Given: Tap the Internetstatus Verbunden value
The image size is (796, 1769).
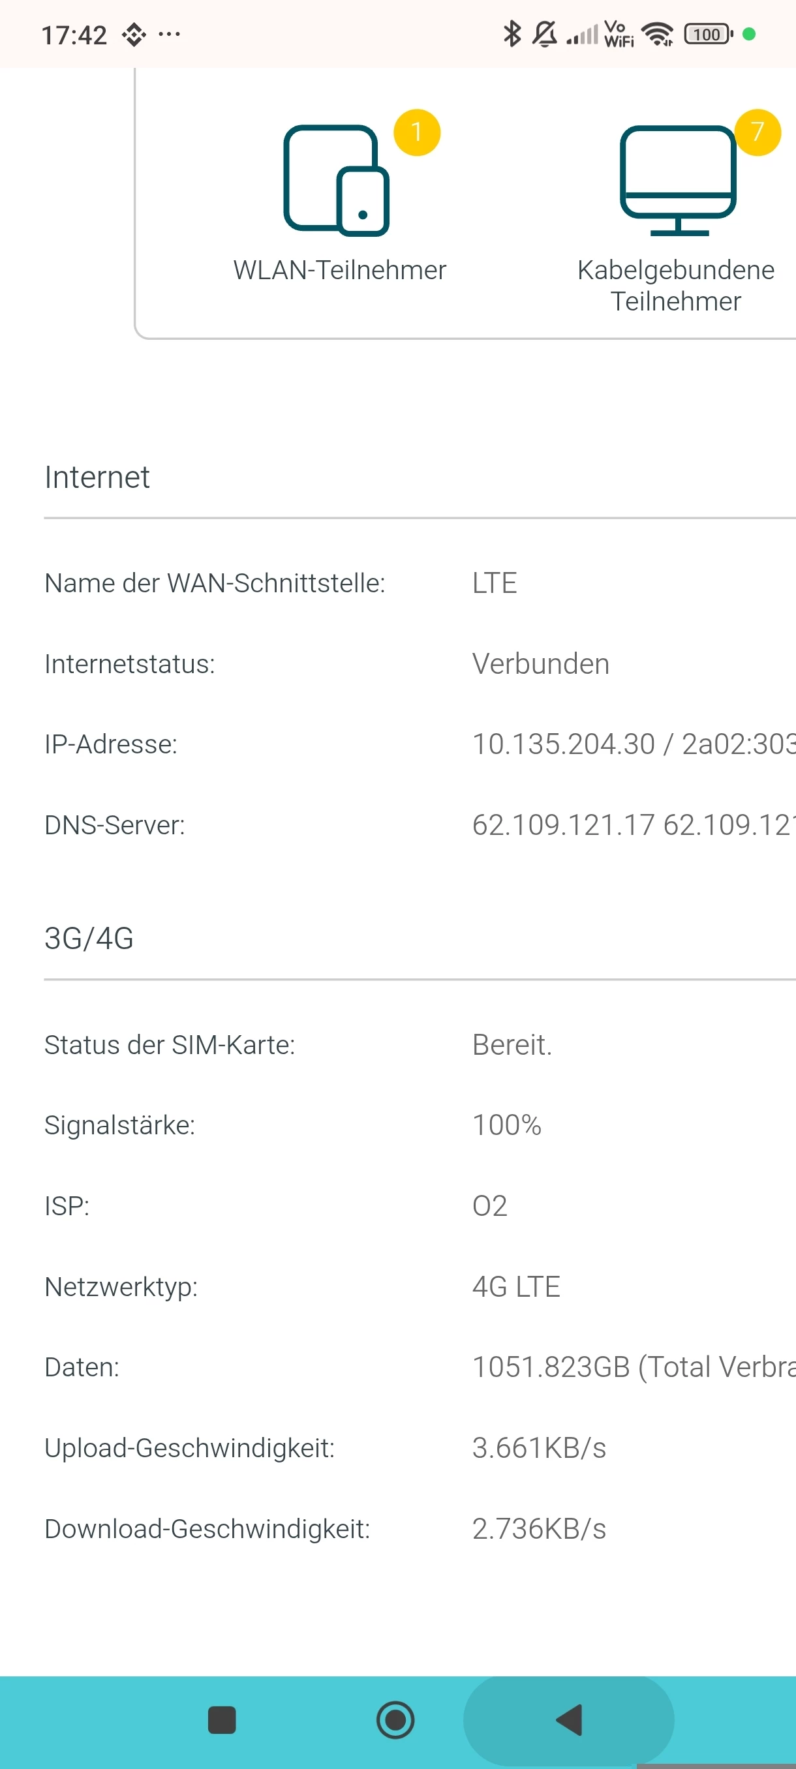Looking at the screenshot, I should (x=540, y=664).
